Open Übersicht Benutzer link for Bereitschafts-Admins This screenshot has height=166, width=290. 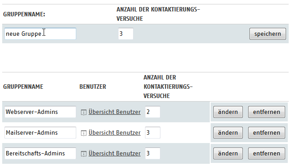pyautogui.click(x=115, y=153)
